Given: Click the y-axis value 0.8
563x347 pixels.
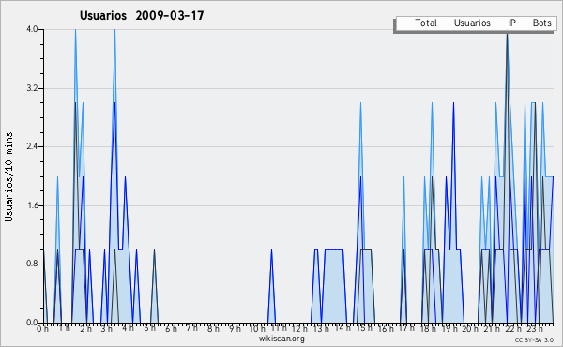Looking at the screenshot, I should [32, 264].
